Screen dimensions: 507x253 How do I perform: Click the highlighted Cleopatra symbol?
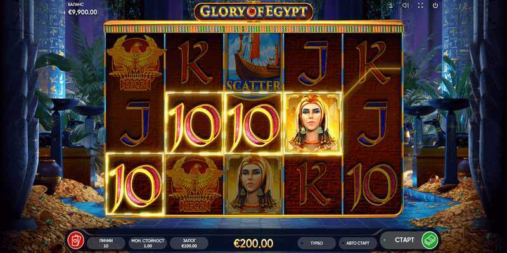pyautogui.click(x=312, y=123)
